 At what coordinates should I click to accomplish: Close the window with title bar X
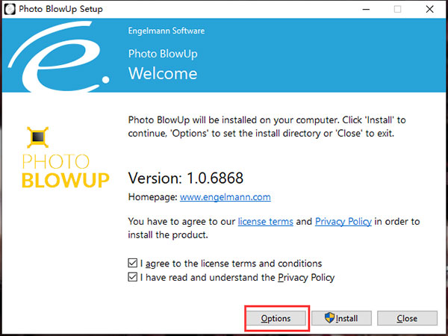431,9
